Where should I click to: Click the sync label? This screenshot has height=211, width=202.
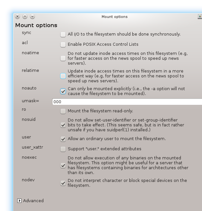(x=26, y=33)
